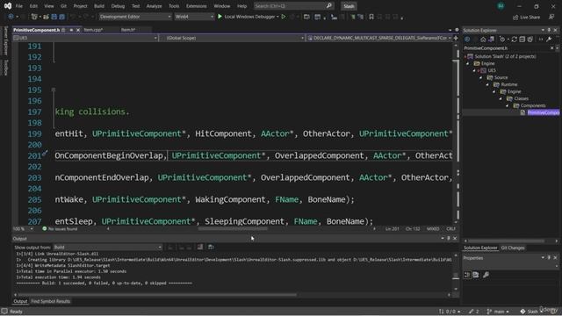Select Source folder in Solution Explorer
This screenshot has width=562, height=316.
501,77
